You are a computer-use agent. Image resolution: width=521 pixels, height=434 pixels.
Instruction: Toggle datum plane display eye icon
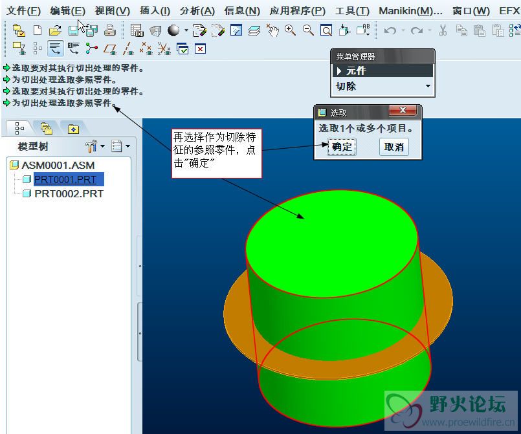(109, 49)
